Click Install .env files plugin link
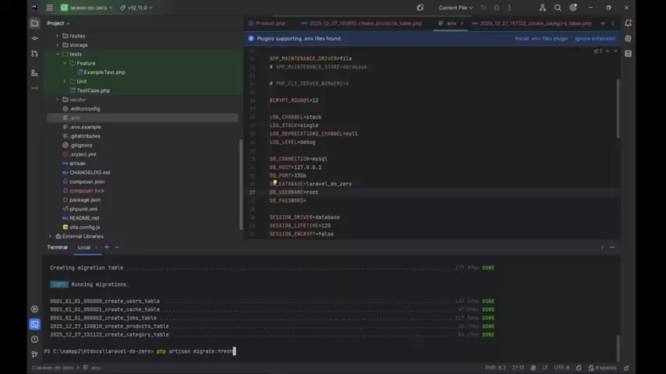Image resolution: width=666 pixels, height=374 pixels. pyautogui.click(x=541, y=38)
